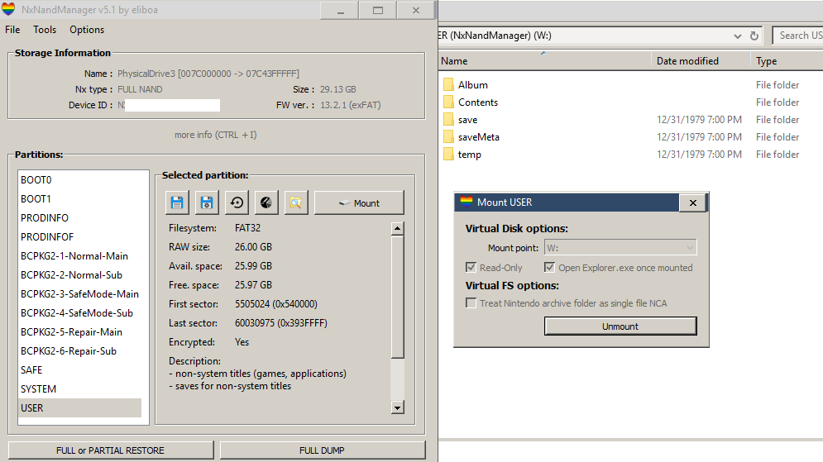Click the 12/31/1979 7:00 PM date of saveMeta

[699, 137]
